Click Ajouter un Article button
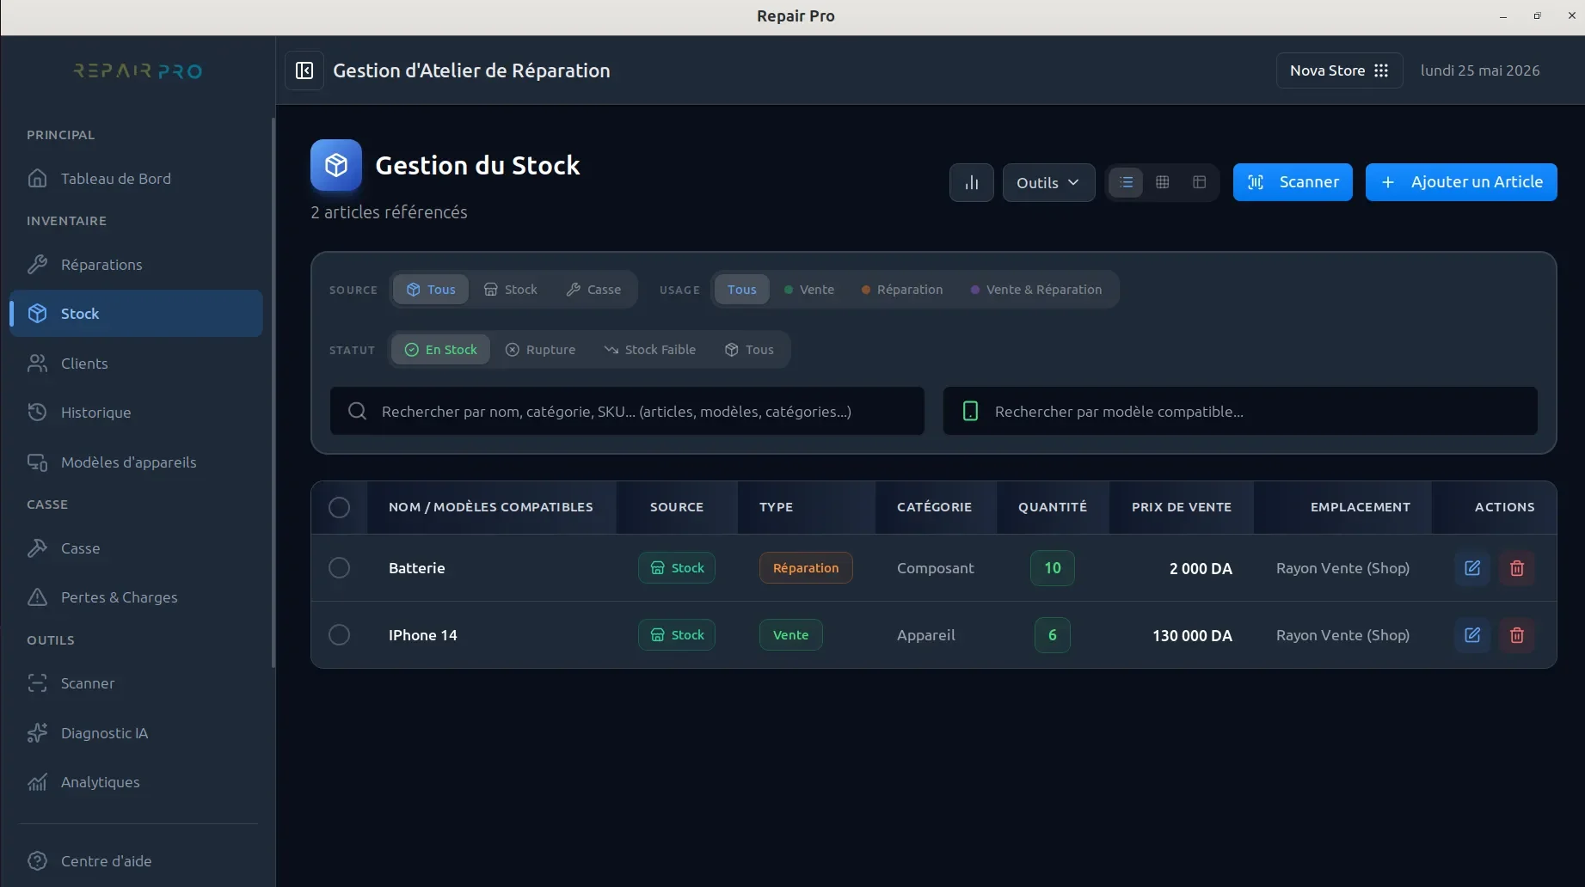The height and width of the screenshot is (887, 1585). [1461, 182]
